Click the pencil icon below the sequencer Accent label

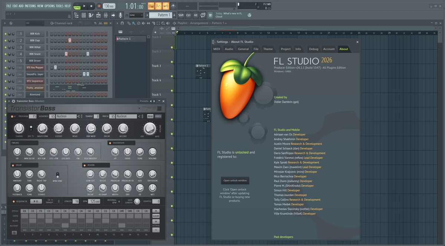tap(14, 233)
